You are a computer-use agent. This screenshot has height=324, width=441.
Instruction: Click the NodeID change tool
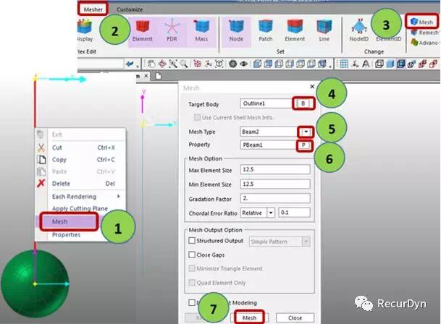coord(358,30)
